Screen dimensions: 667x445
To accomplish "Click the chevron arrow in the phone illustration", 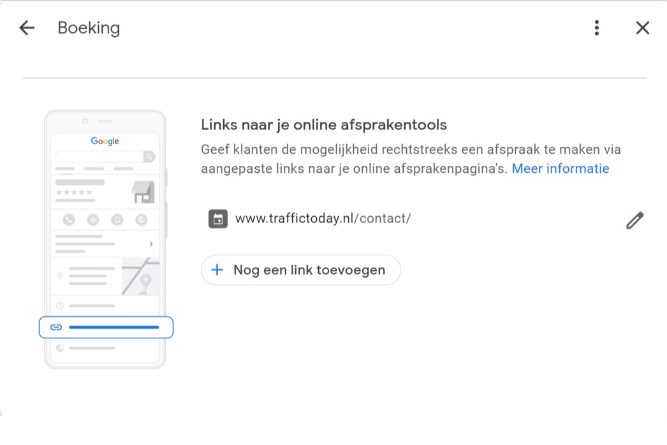I will click(x=151, y=244).
